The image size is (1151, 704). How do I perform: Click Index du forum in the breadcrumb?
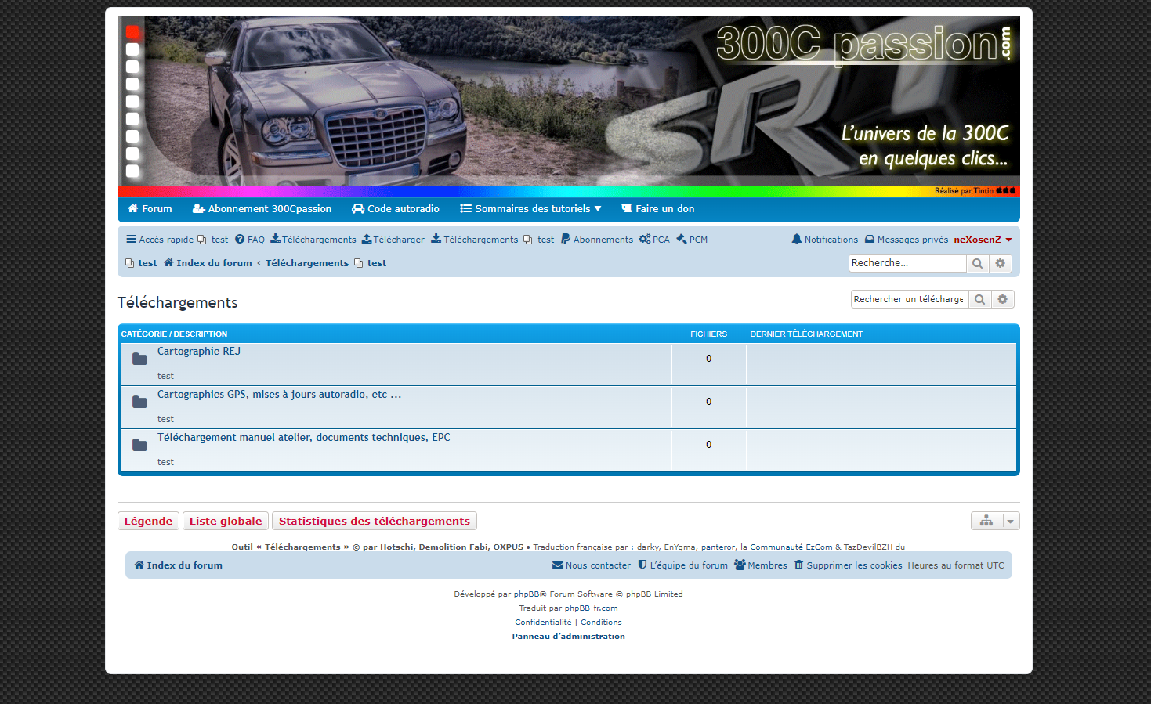pos(208,263)
